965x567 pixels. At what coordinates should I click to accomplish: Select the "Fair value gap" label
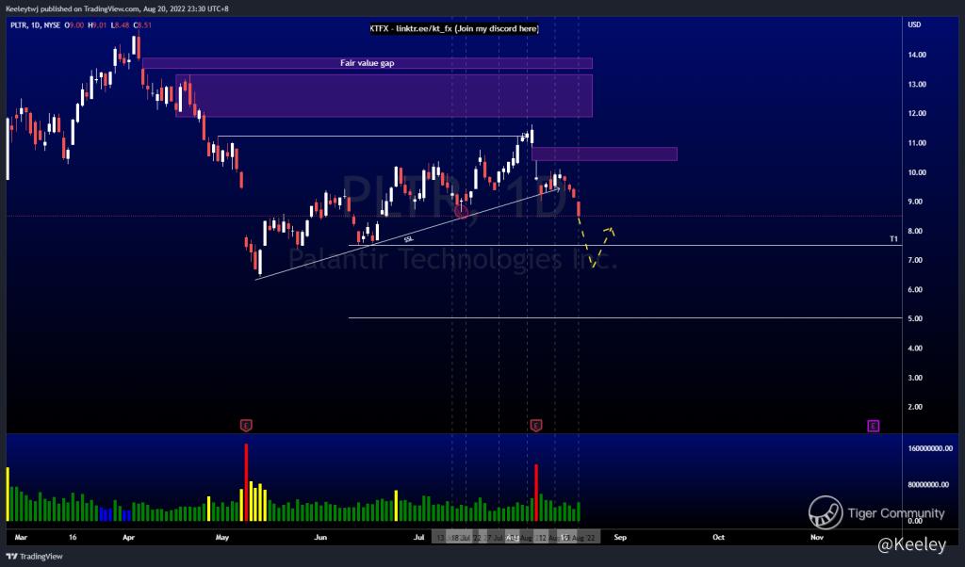click(x=368, y=63)
